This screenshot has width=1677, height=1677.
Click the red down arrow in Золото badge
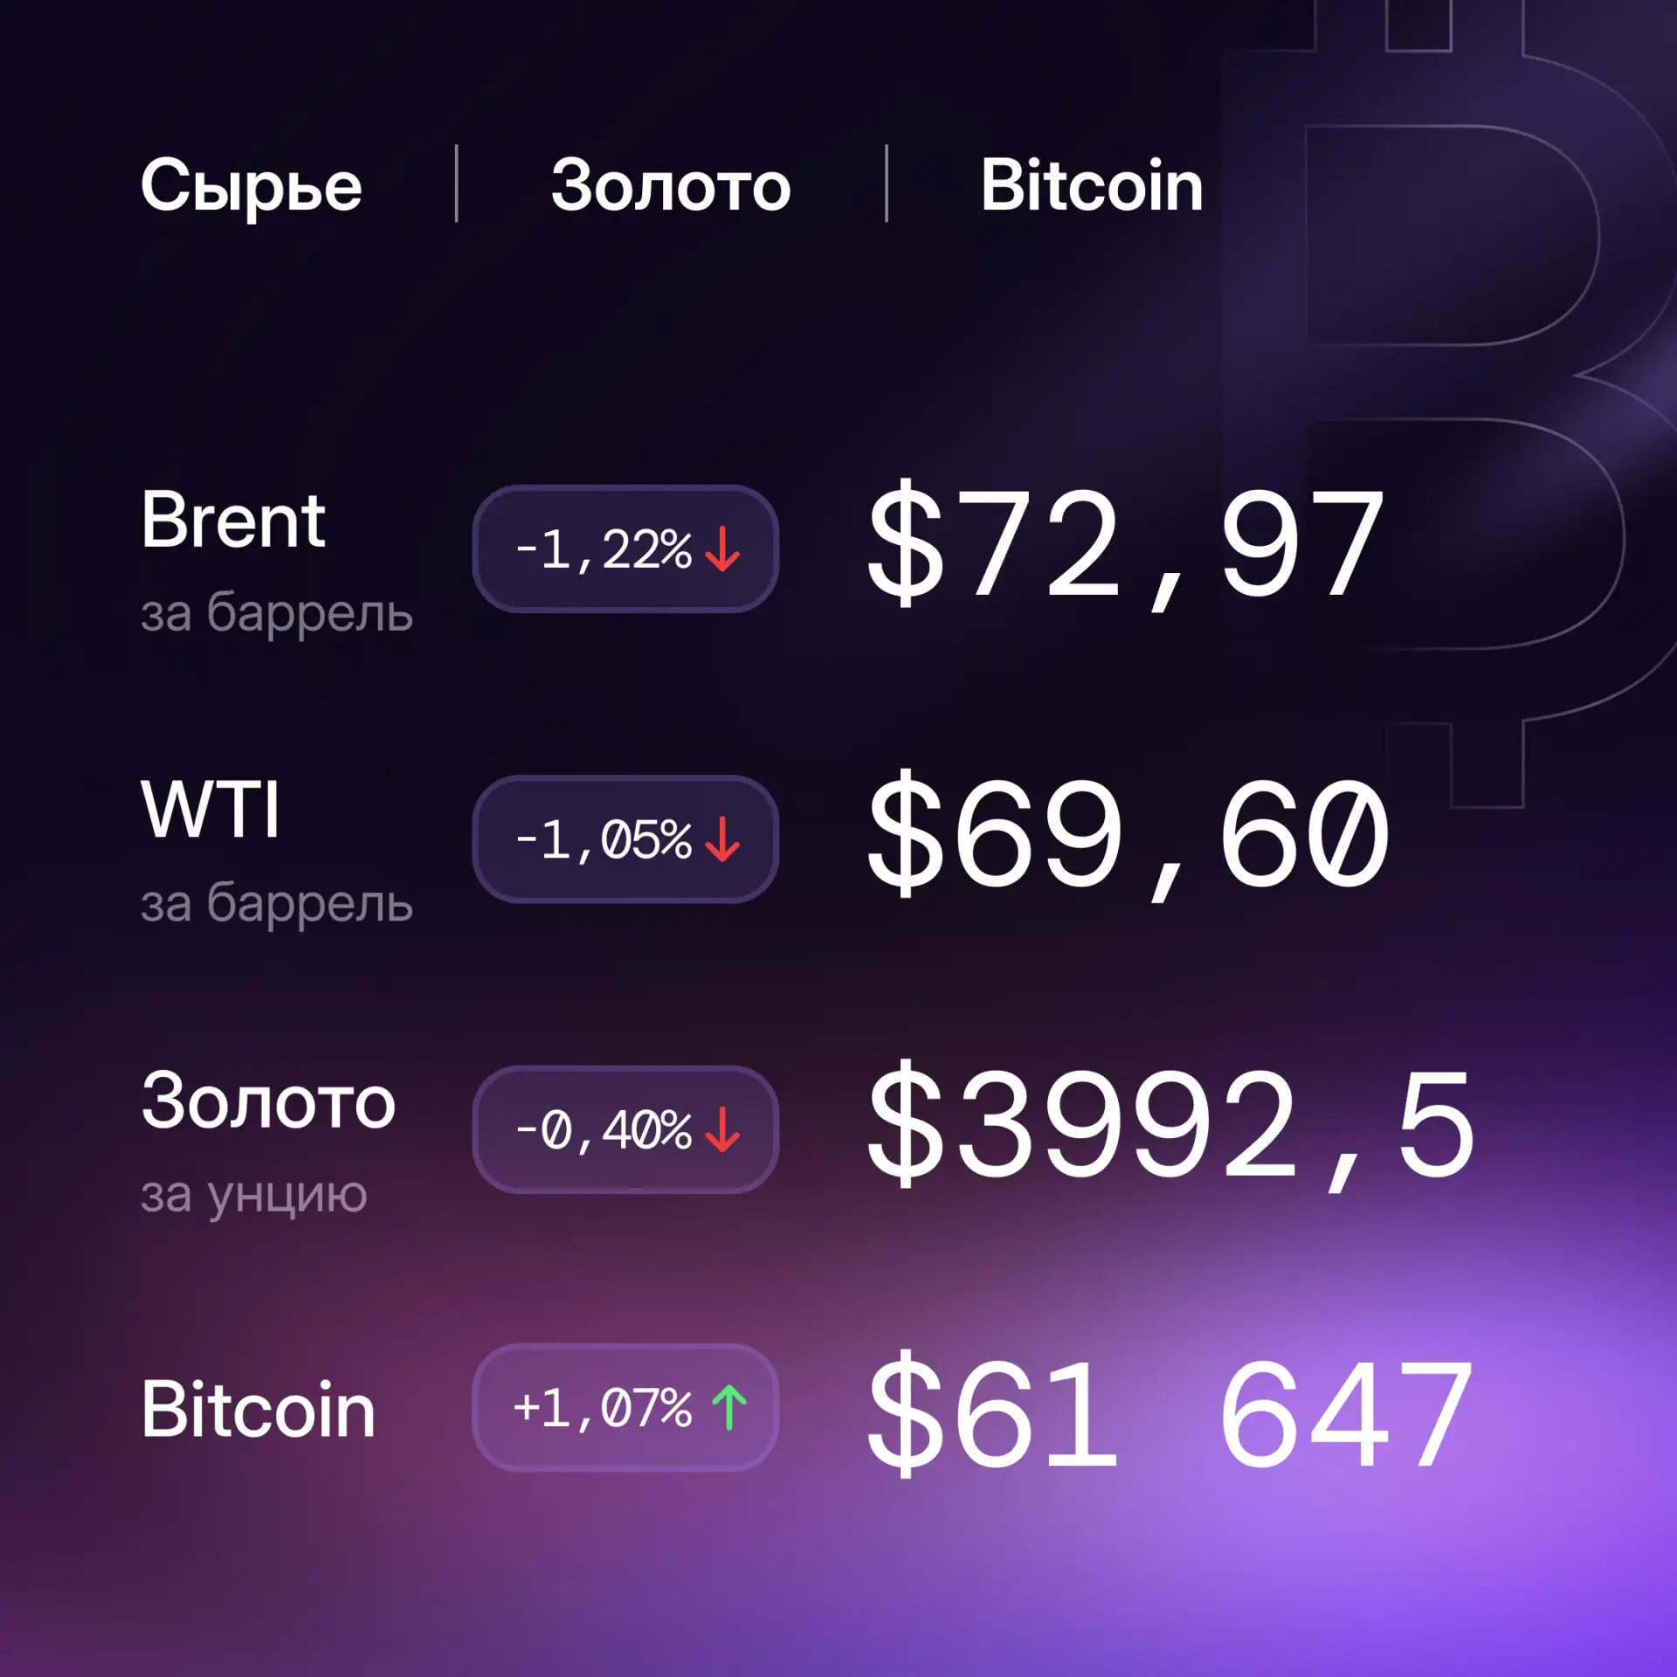click(x=722, y=1129)
